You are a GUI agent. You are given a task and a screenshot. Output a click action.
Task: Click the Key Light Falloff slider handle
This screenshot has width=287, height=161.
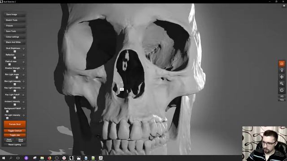pyautogui.click(x=15, y=97)
